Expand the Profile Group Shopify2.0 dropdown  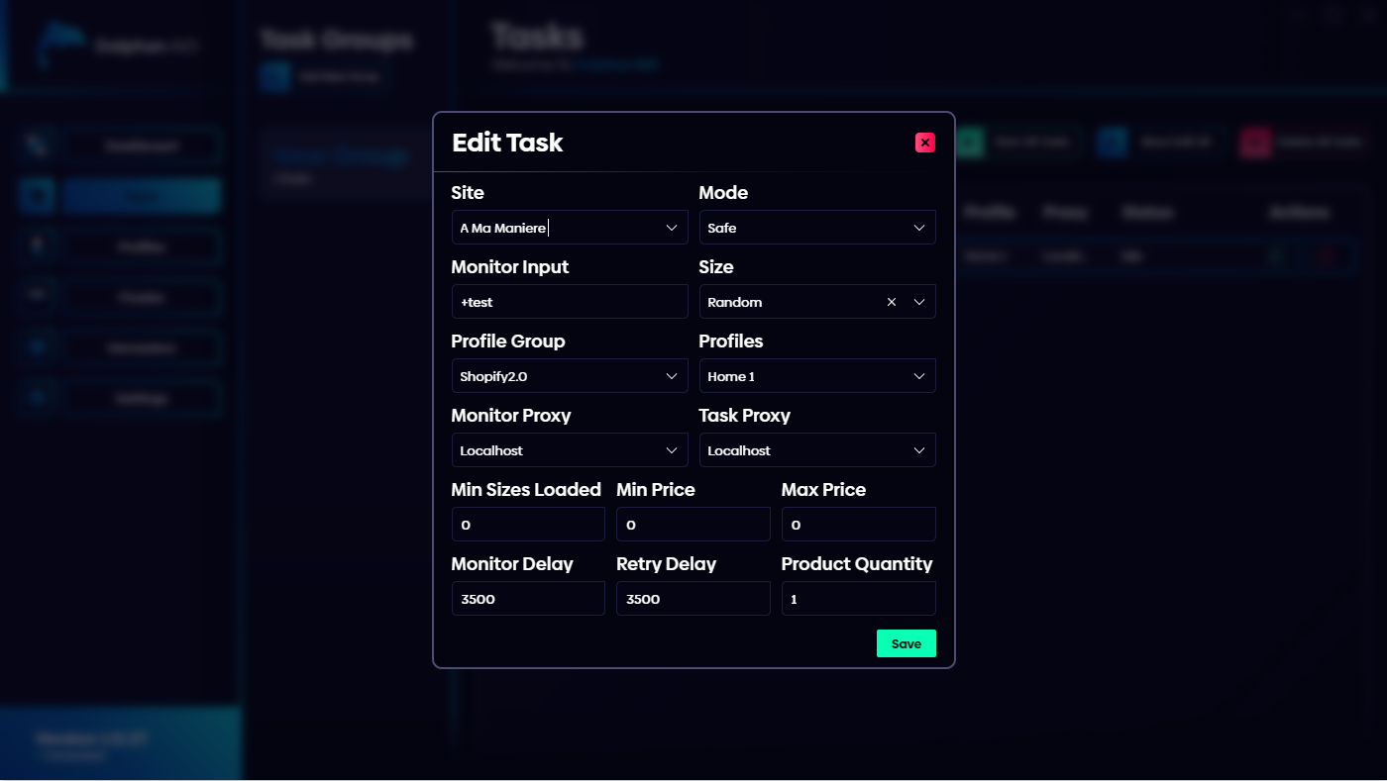point(569,376)
